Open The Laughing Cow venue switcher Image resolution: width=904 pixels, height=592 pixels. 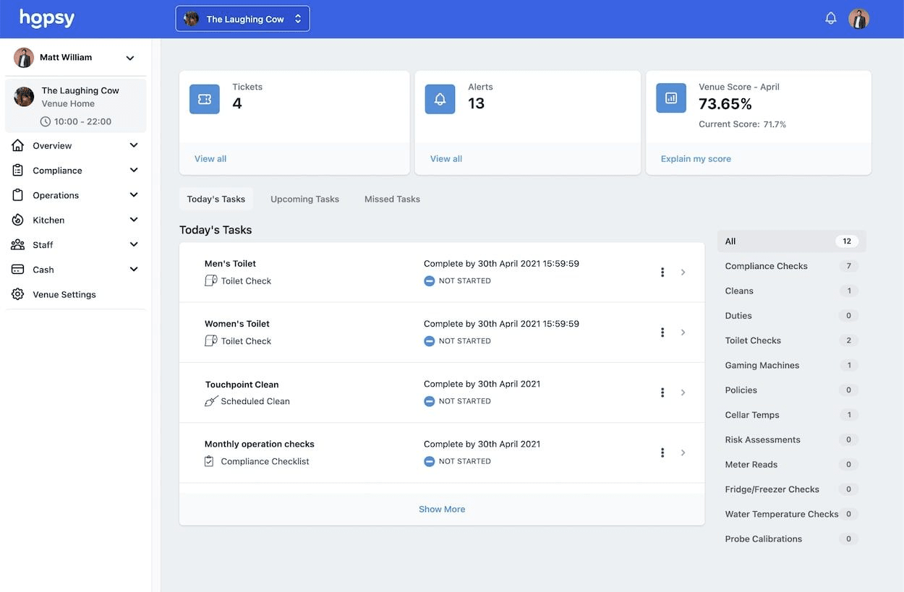242,18
